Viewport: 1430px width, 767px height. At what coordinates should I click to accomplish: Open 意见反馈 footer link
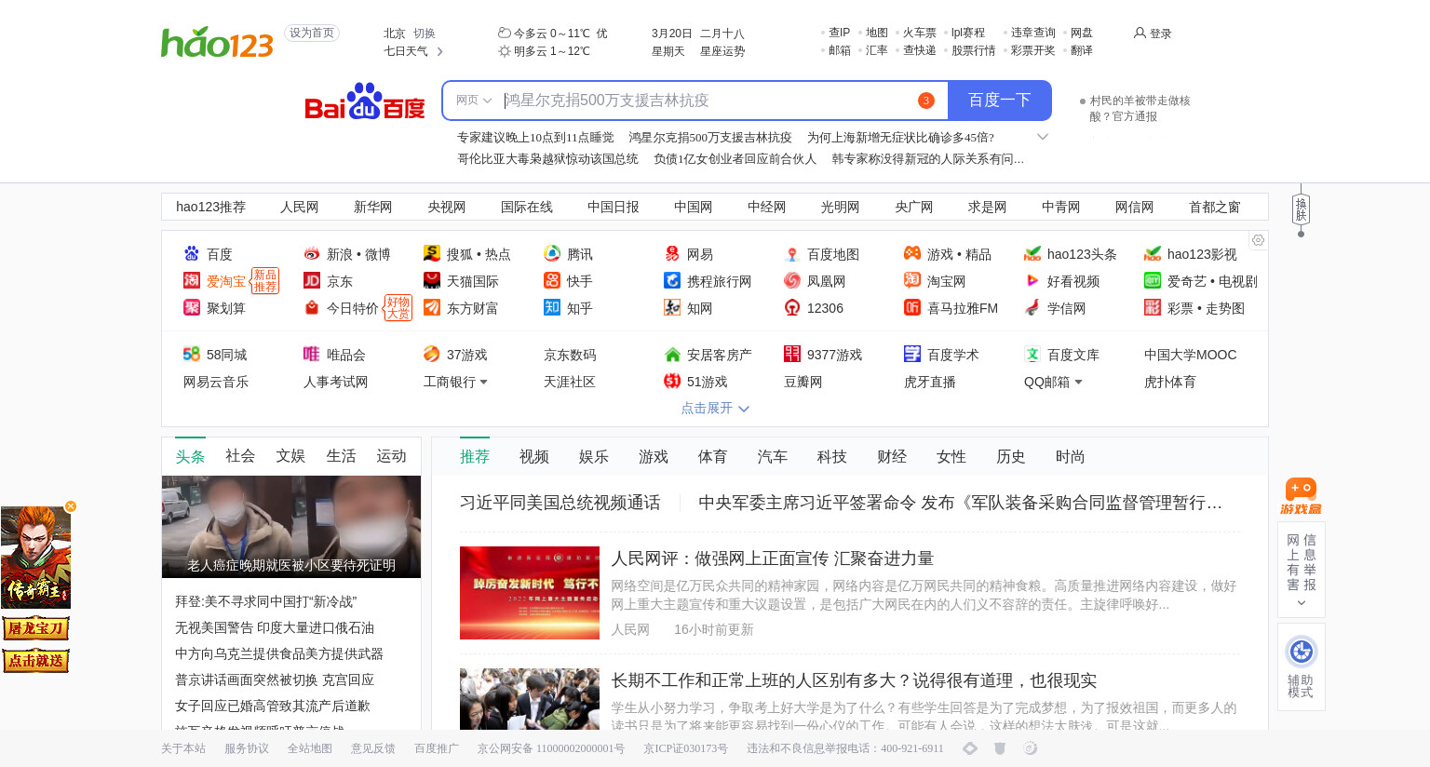tap(373, 748)
